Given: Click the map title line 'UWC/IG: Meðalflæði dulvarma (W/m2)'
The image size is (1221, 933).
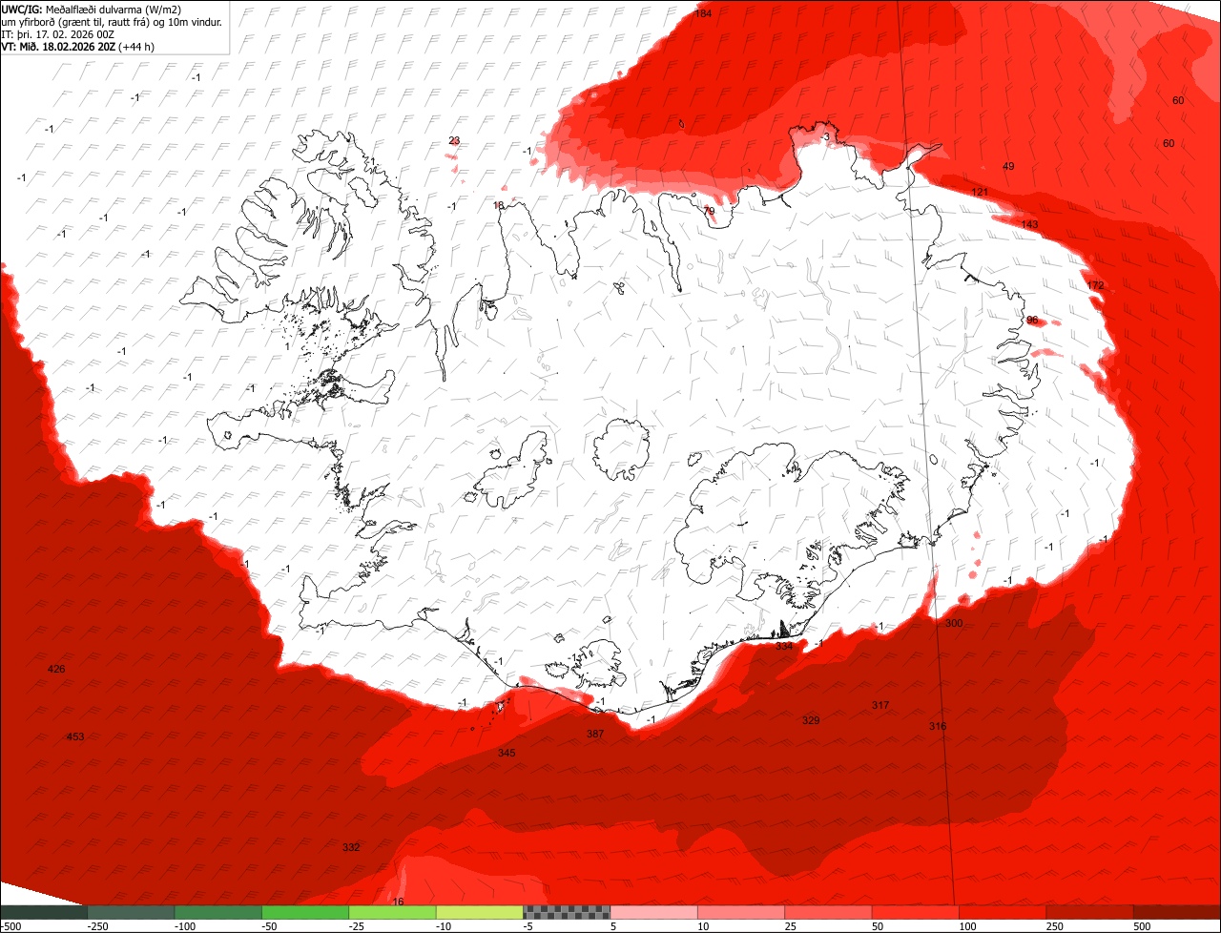Looking at the screenshot, I should [x=93, y=10].
